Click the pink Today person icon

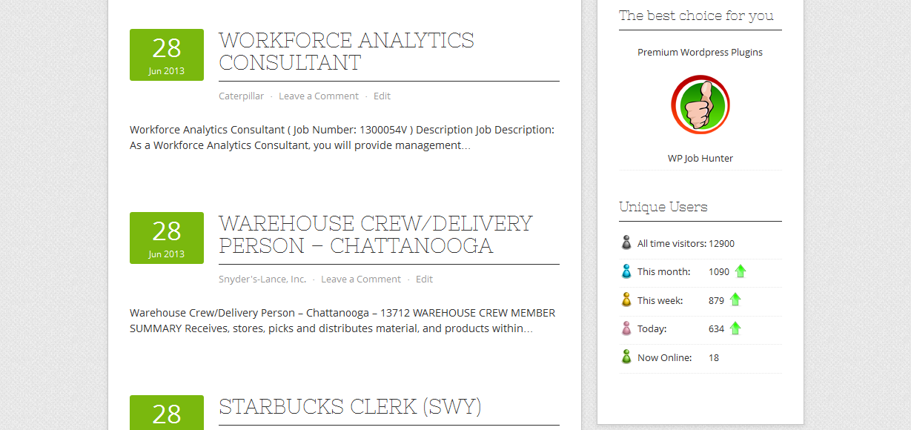click(626, 328)
